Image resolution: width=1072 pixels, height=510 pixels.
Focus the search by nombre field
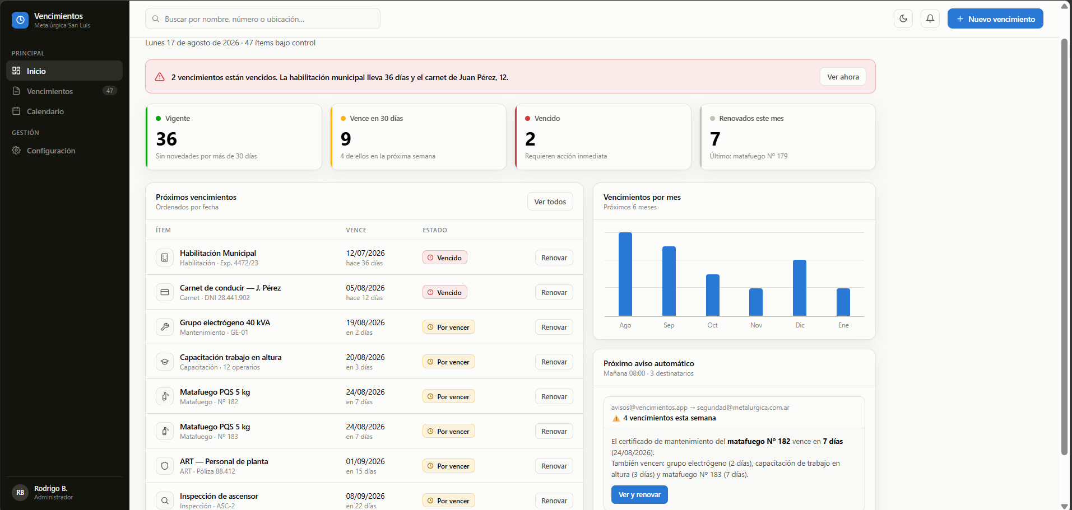pos(263,18)
